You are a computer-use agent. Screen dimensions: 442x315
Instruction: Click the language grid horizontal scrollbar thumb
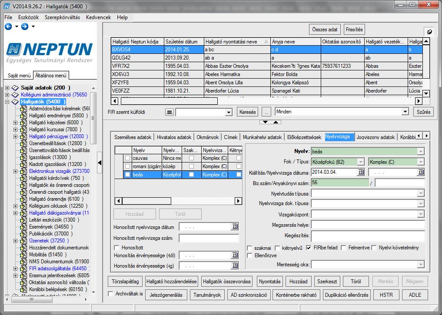pos(146,201)
